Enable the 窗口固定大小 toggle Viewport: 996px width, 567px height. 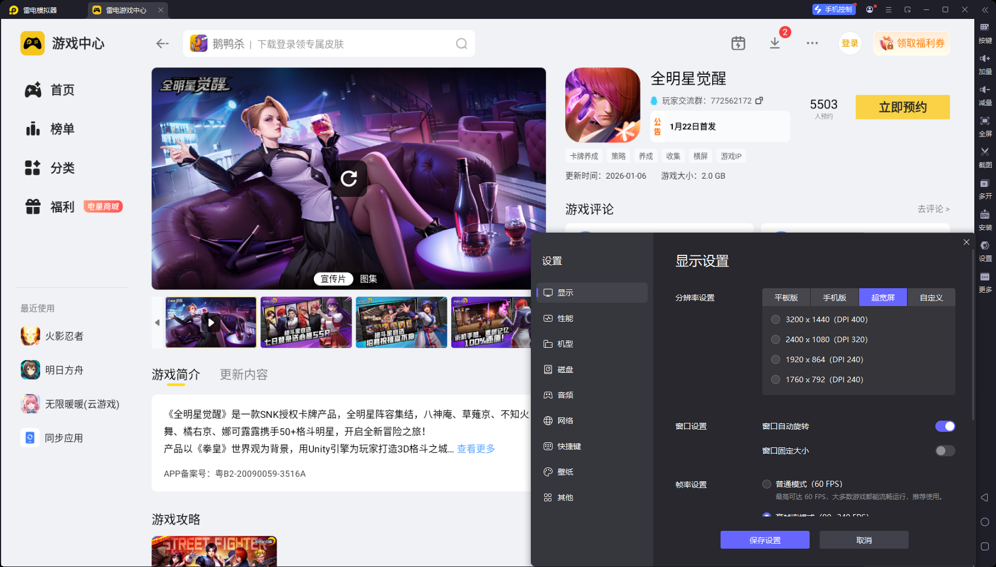point(945,451)
